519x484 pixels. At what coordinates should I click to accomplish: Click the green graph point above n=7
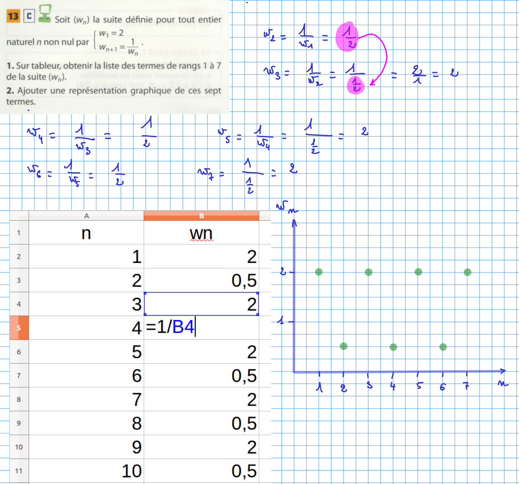click(467, 272)
